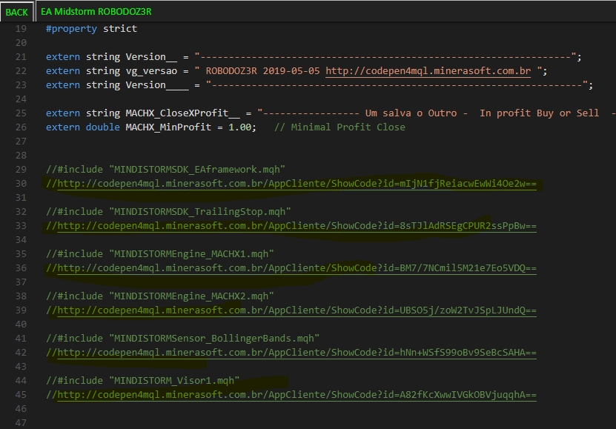Open ShowCode link ending A82fKcXwwIVGkOBVjuqqhA==
The height and width of the screenshot is (429, 616).
click(x=297, y=395)
